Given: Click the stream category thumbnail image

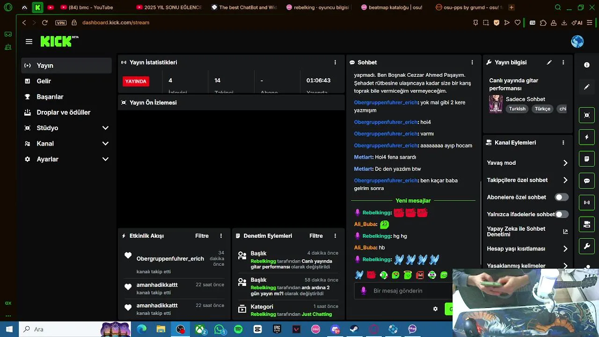Looking at the screenshot, I should pyautogui.click(x=496, y=104).
